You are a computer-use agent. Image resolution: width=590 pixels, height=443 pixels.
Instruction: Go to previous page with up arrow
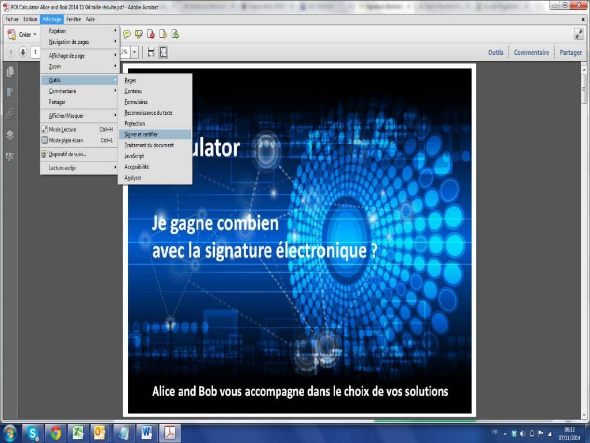coord(11,52)
